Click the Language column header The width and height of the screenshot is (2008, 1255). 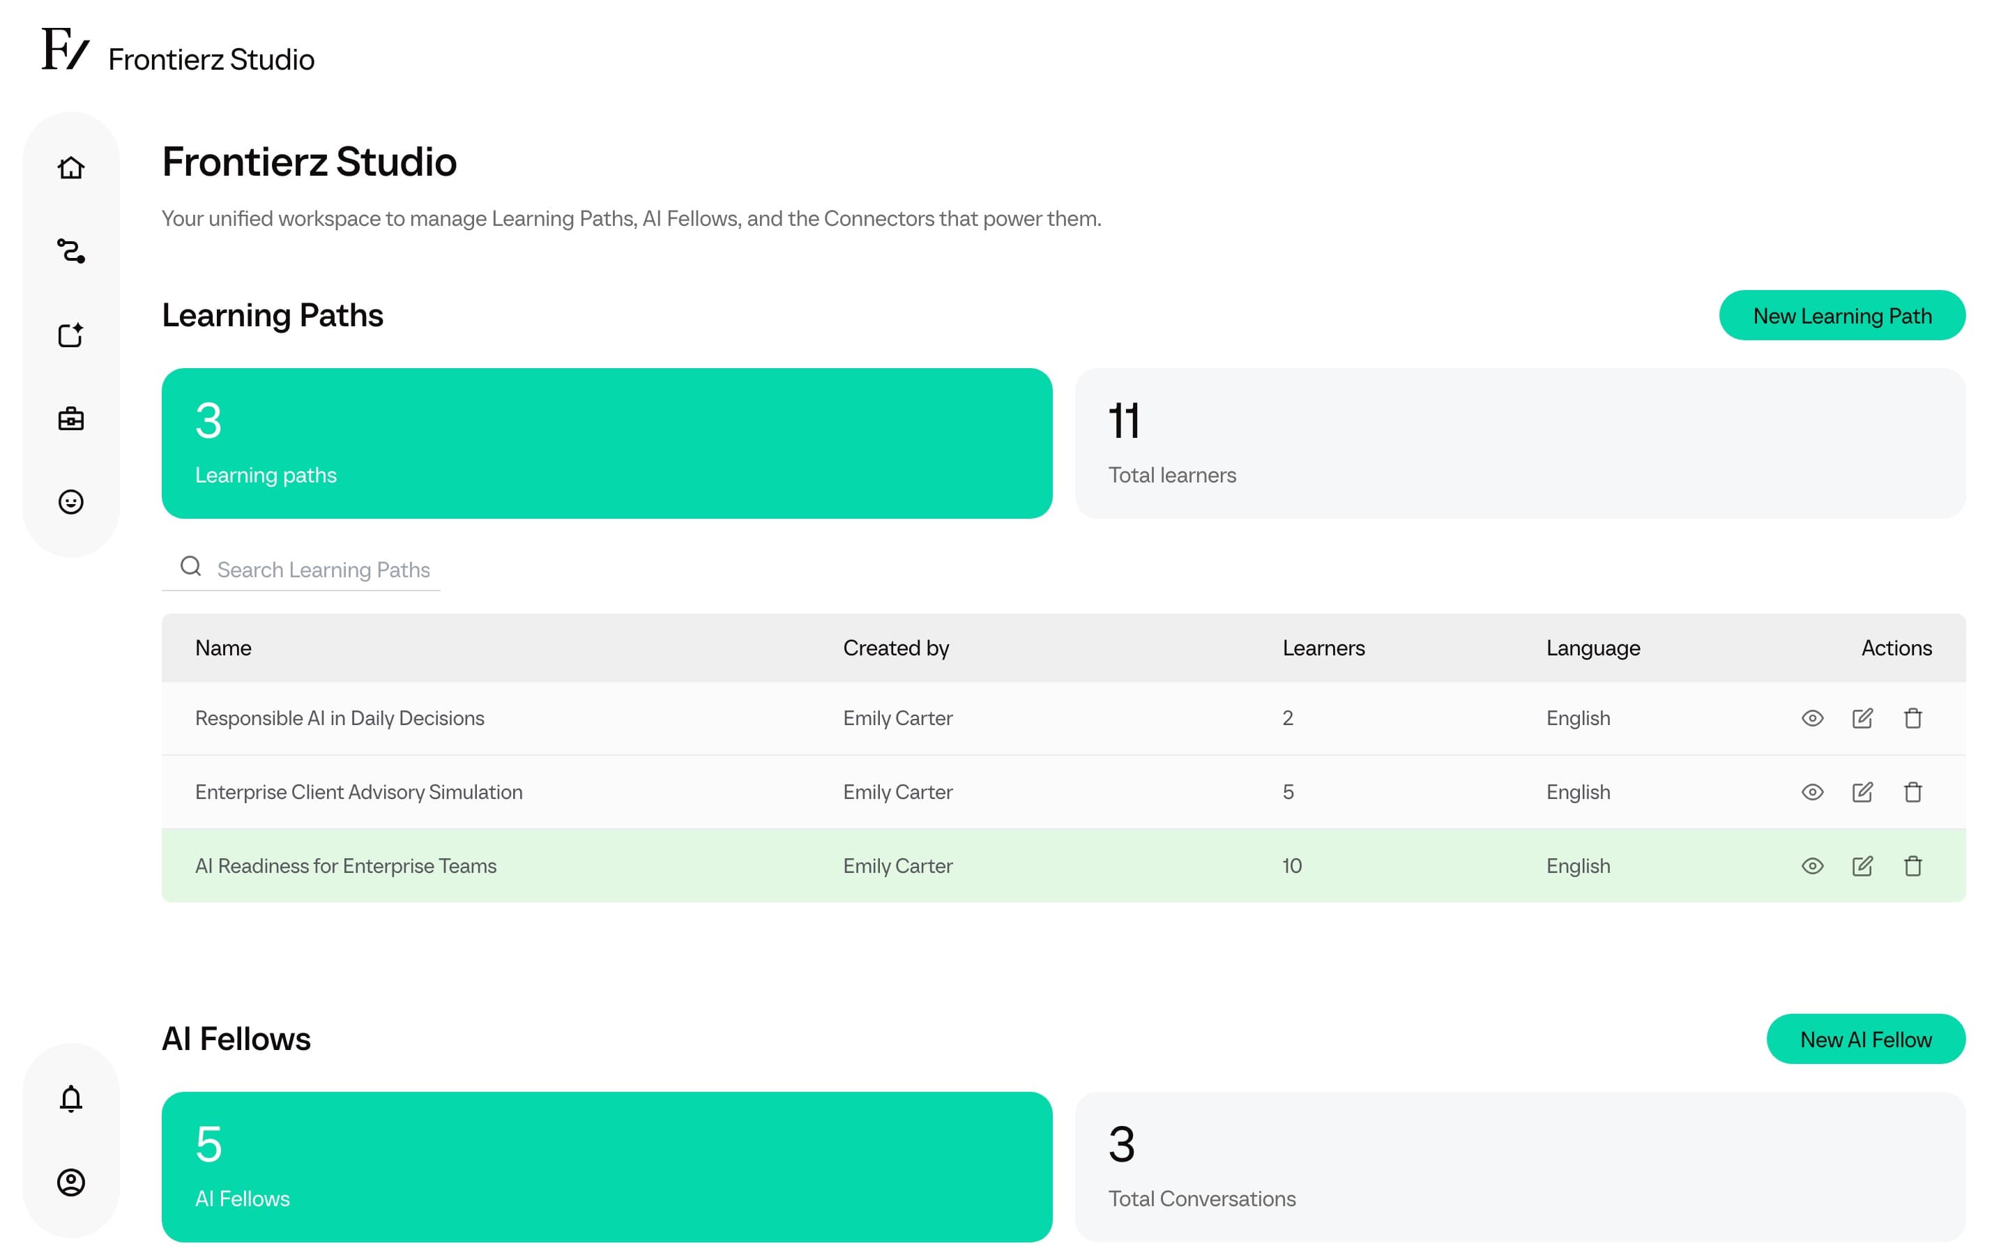pyautogui.click(x=1592, y=648)
